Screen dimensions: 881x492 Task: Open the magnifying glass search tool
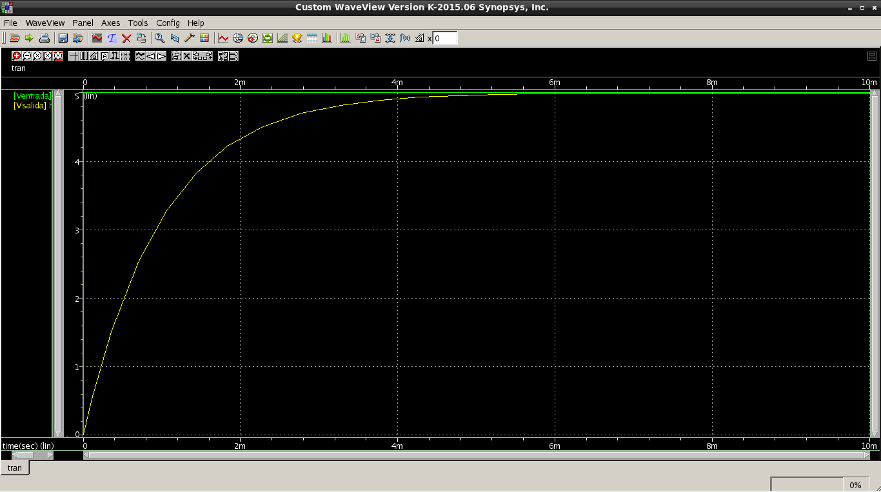tap(159, 38)
